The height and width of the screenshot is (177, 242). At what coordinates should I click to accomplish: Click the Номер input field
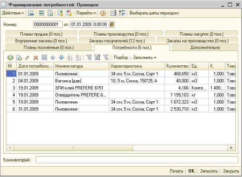(x=48, y=24)
